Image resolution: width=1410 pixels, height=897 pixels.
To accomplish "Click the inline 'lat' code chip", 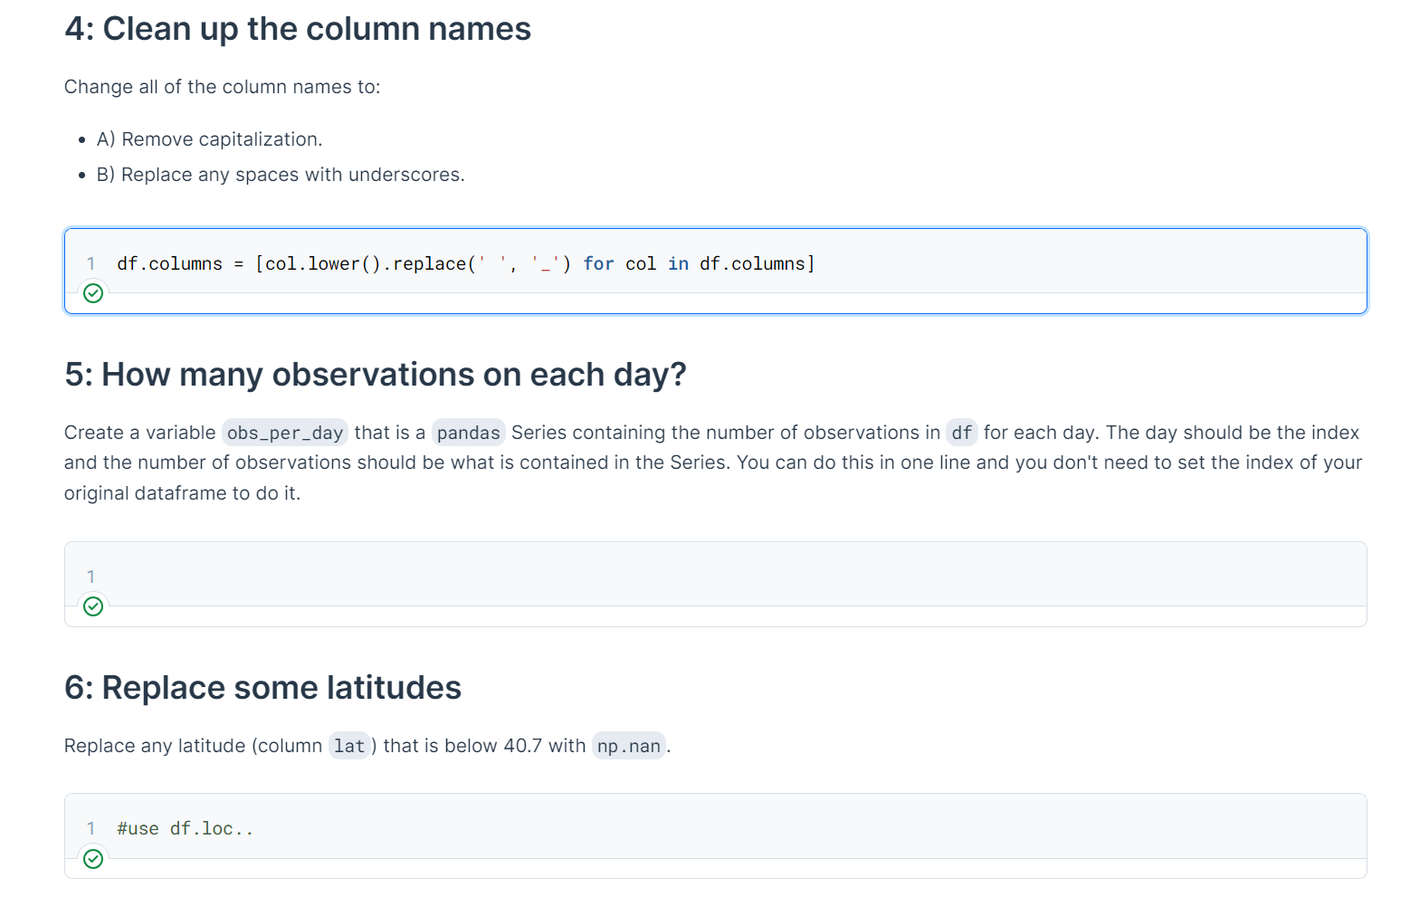I will pos(348,747).
